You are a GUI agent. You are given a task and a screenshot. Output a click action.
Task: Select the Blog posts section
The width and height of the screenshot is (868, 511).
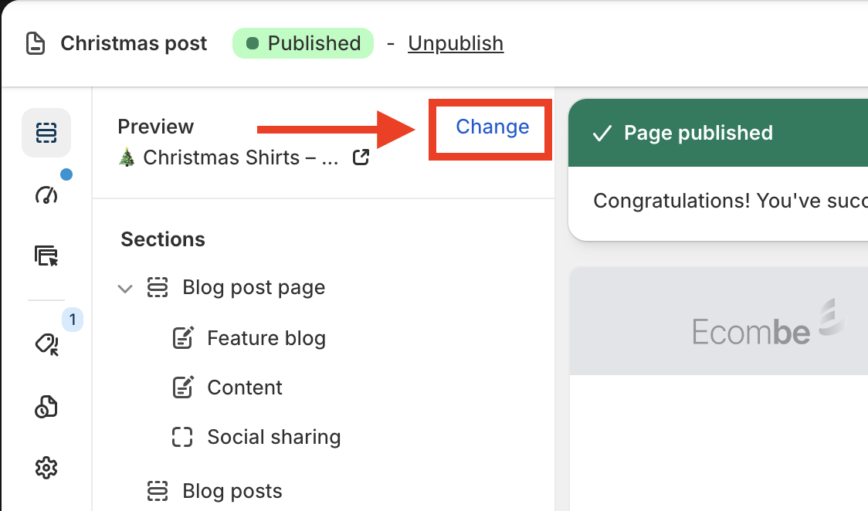[x=232, y=491]
